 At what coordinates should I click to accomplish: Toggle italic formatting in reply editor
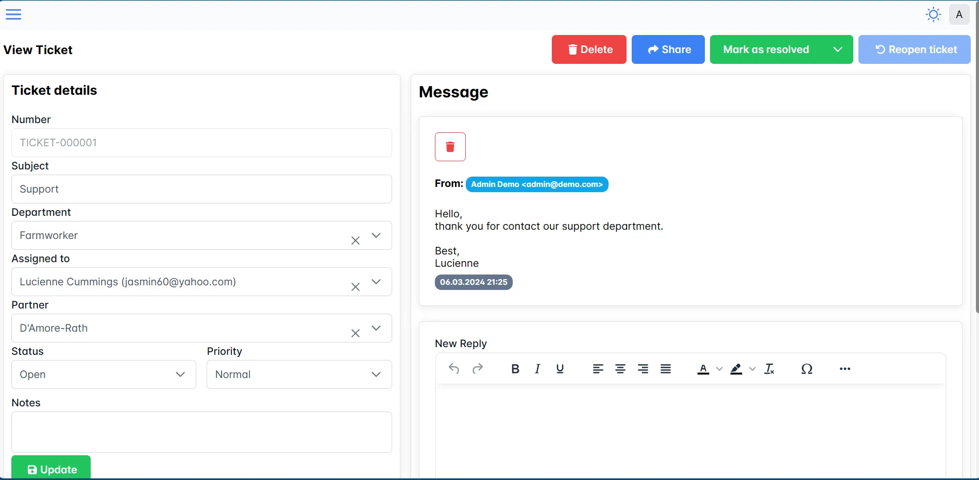[537, 369]
